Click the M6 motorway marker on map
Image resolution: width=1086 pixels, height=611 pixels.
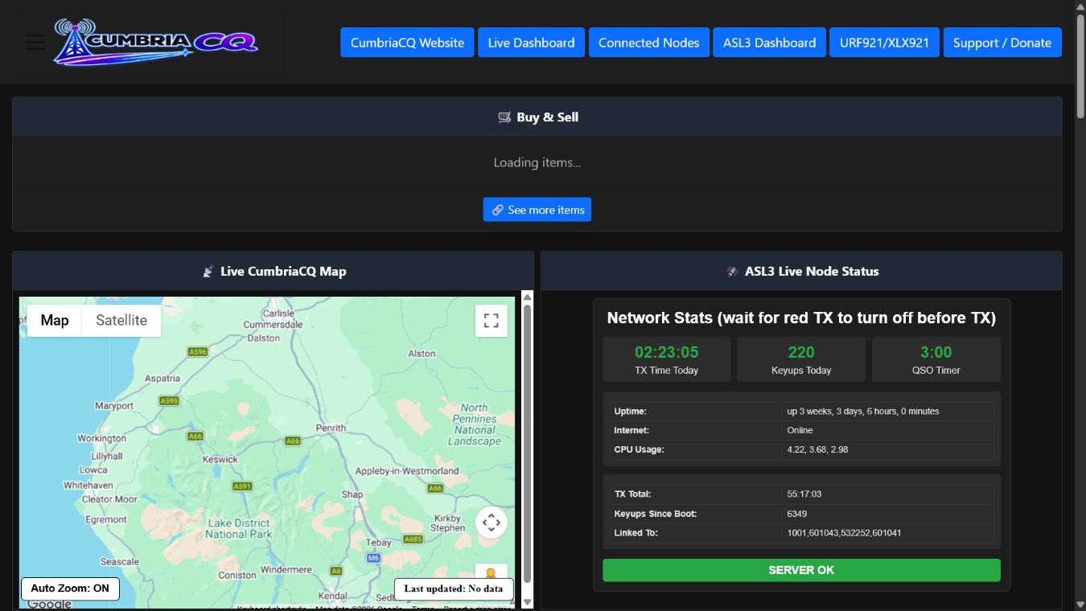coord(373,558)
